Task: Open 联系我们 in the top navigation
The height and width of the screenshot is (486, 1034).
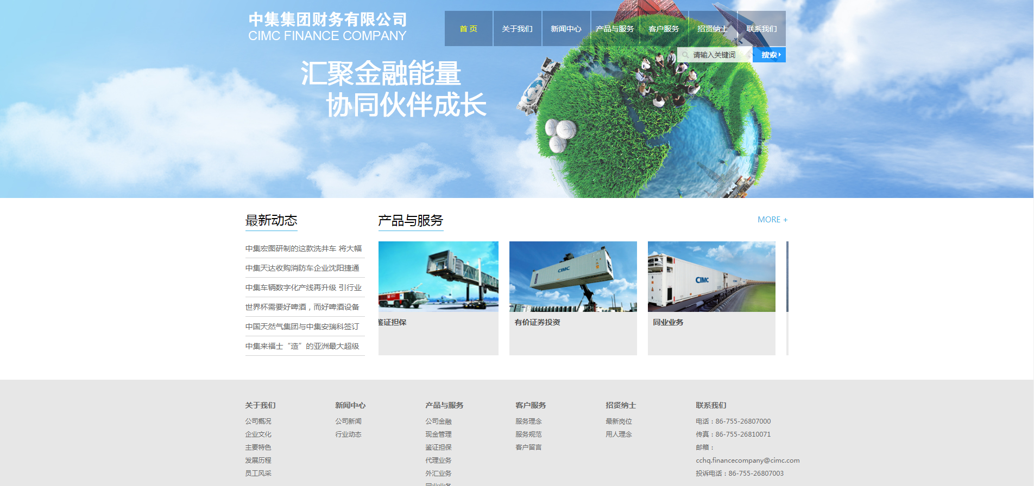Action: [x=761, y=29]
